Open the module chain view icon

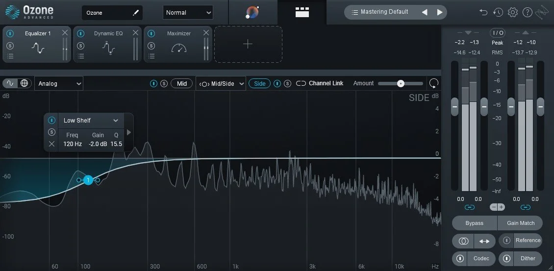tap(302, 12)
